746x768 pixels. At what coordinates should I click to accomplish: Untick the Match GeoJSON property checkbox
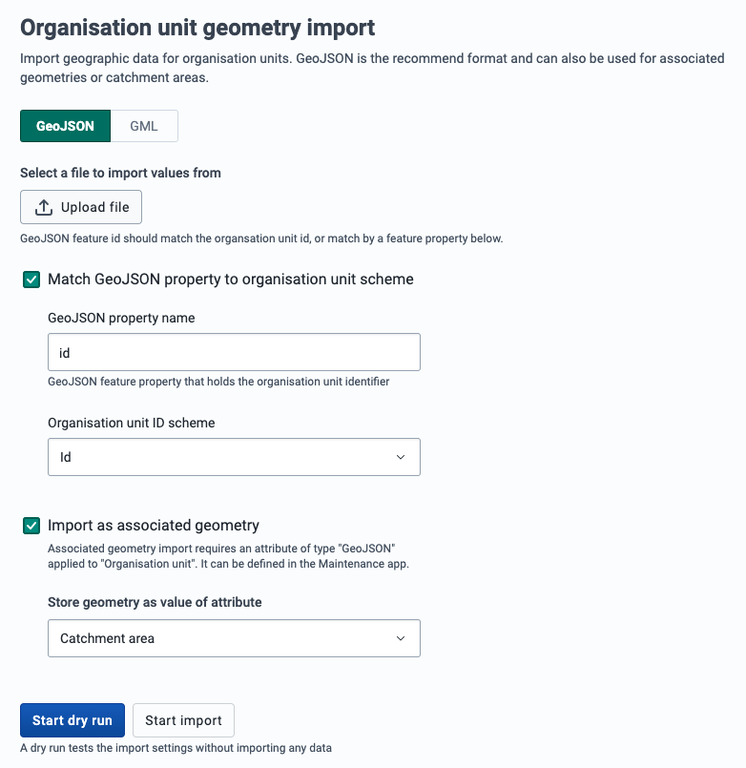point(32,280)
